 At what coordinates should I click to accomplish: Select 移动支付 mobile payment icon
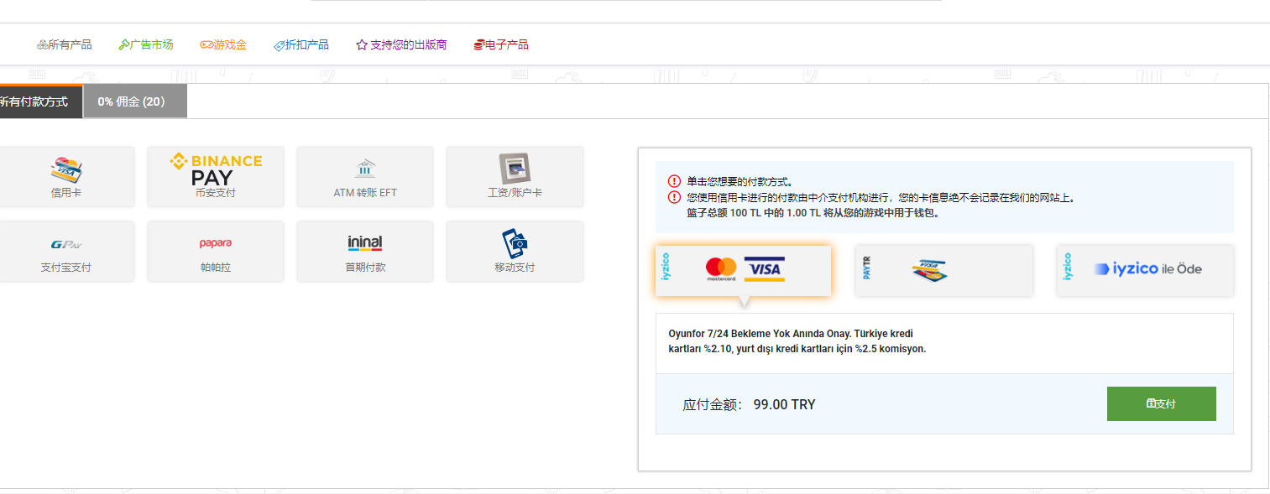click(x=515, y=252)
